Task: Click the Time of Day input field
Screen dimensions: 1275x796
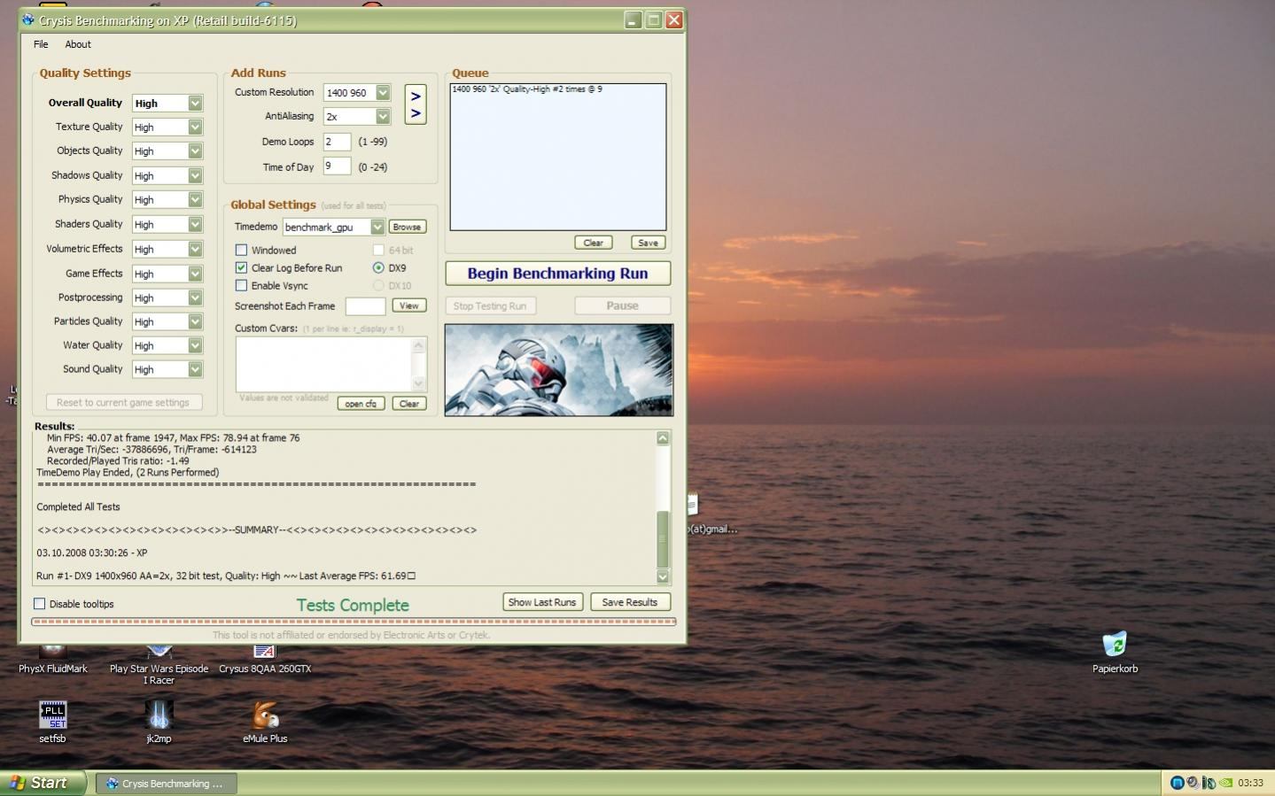Action: (337, 166)
